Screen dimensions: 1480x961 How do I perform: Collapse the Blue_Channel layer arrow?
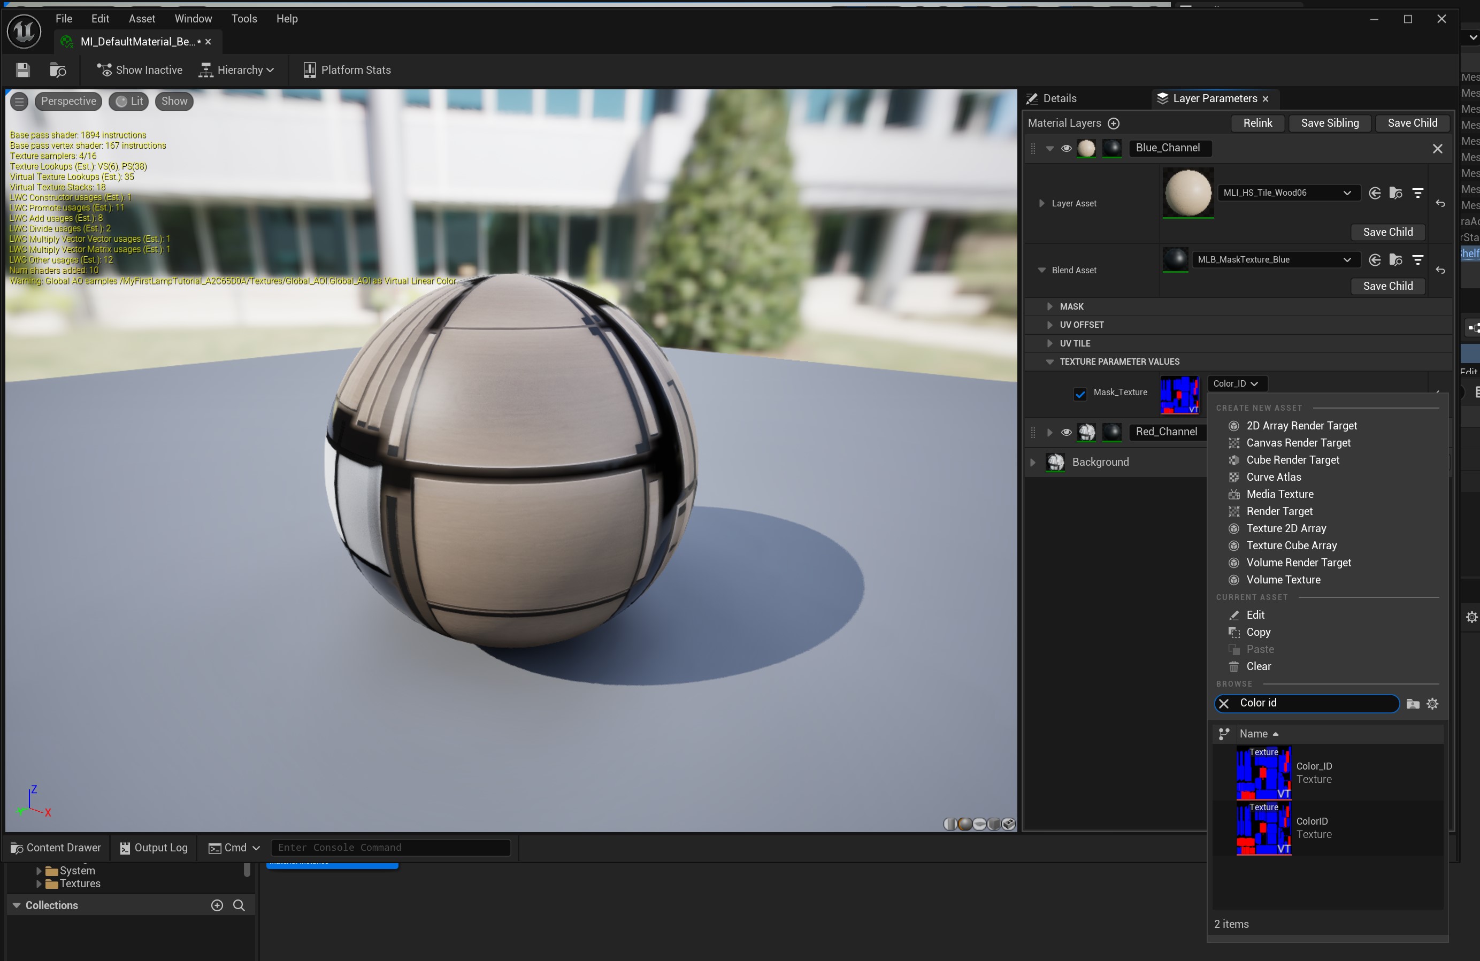[1049, 149]
